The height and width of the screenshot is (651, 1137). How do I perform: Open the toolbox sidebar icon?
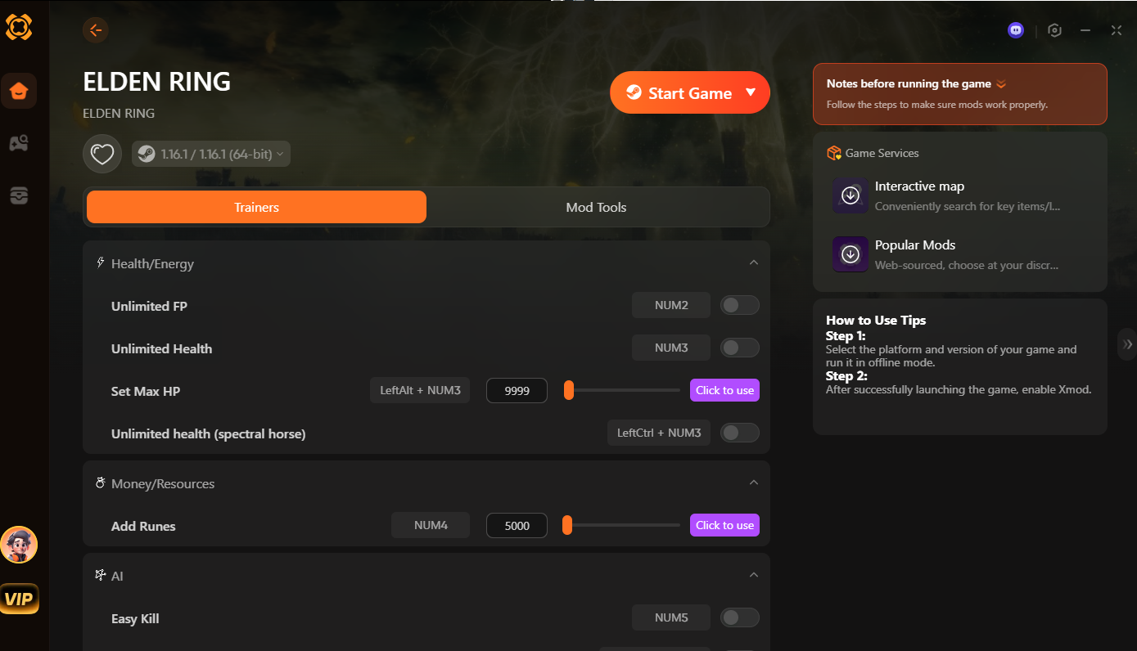coord(19,195)
